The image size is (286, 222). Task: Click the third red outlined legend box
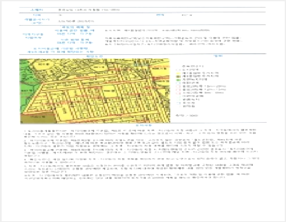(178, 93)
